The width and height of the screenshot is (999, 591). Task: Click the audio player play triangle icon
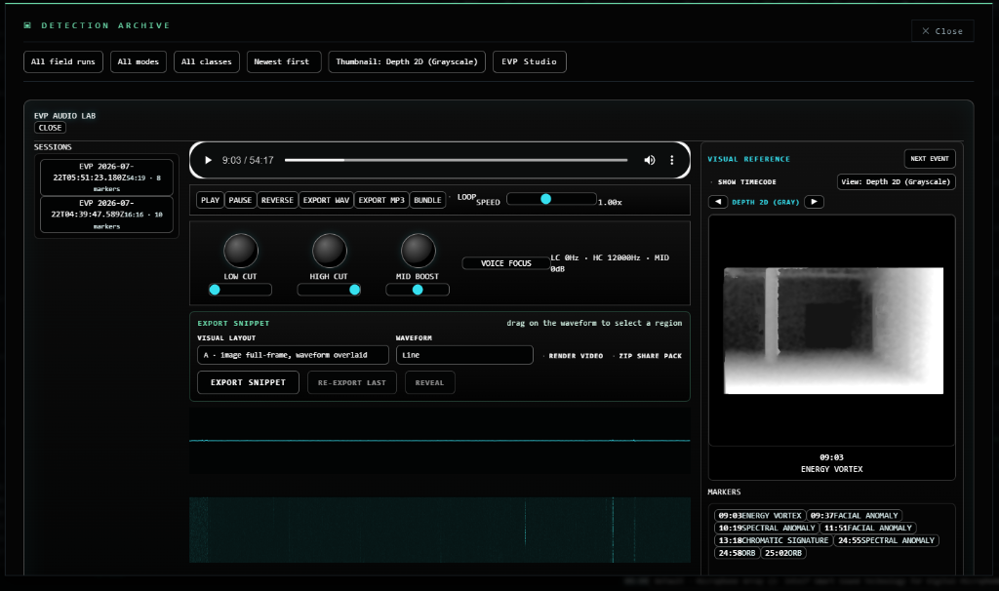click(x=208, y=160)
